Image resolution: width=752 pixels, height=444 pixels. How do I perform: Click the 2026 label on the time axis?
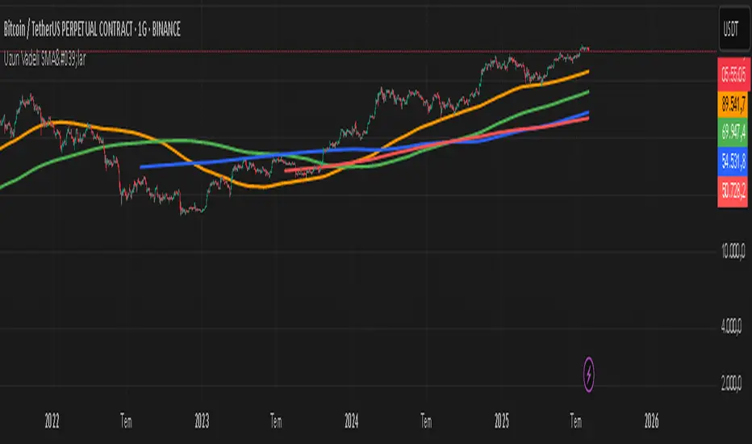point(651,421)
